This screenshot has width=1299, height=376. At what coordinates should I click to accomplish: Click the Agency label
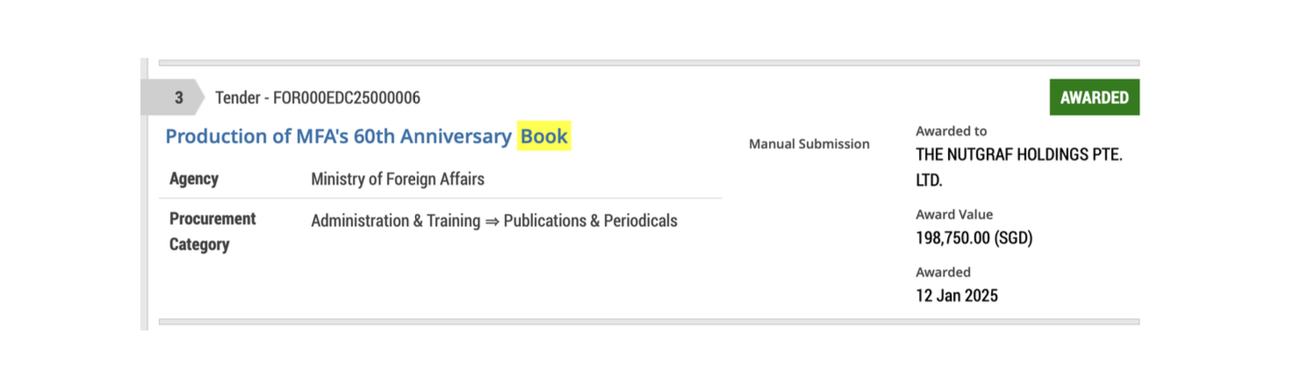click(194, 179)
